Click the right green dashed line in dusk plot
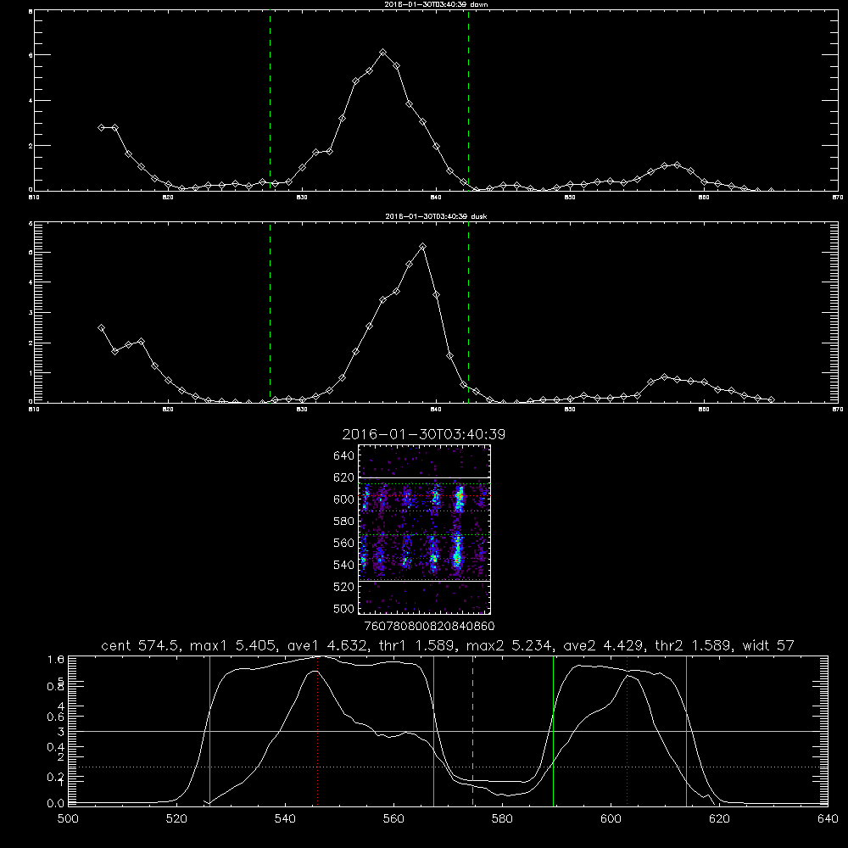Image resolution: width=848 pixels, height=848 pixels. tap(468, 313)
